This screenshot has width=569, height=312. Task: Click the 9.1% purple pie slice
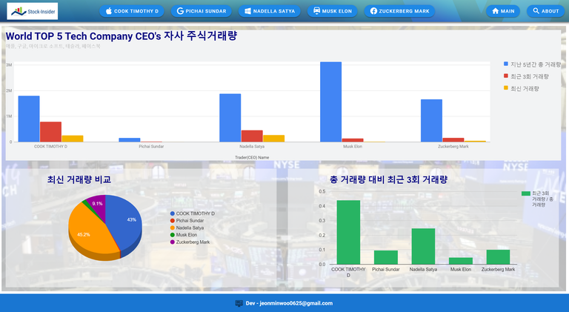97,205
